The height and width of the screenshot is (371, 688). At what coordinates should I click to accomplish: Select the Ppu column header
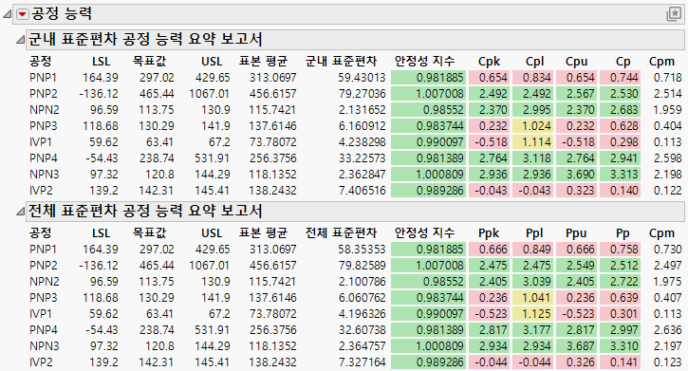576,233
